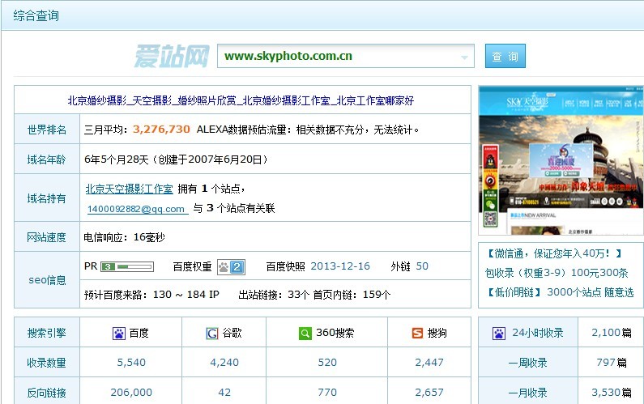Click the seo信息 row header
The image size is (644, 404).
click(47, 280)
